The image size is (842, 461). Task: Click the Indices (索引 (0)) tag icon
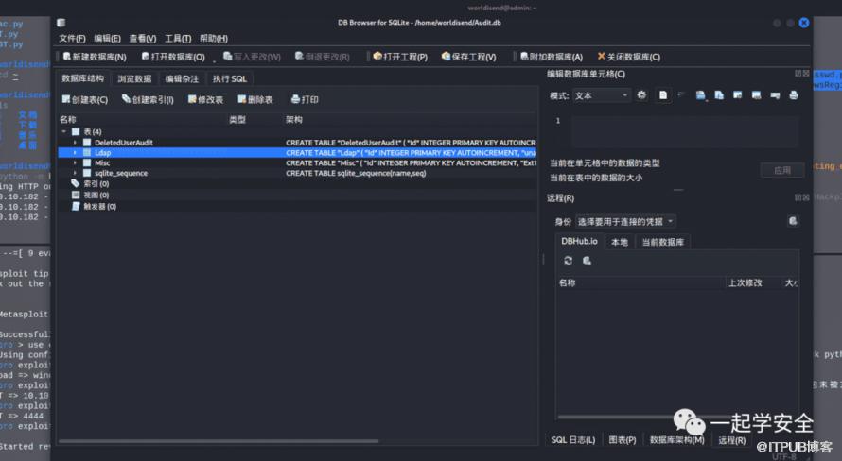(75, 184)
